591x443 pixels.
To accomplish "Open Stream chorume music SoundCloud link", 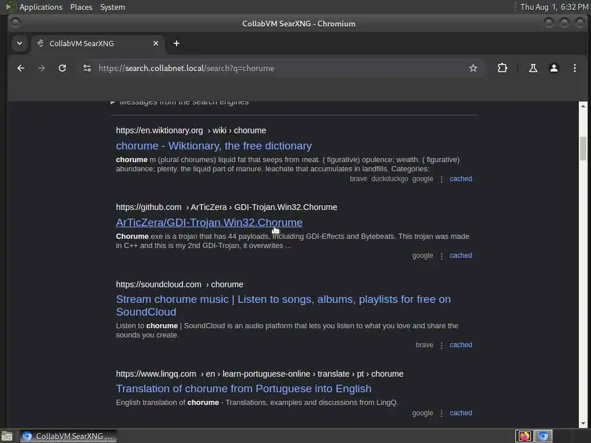I will [x=283, y=306].
